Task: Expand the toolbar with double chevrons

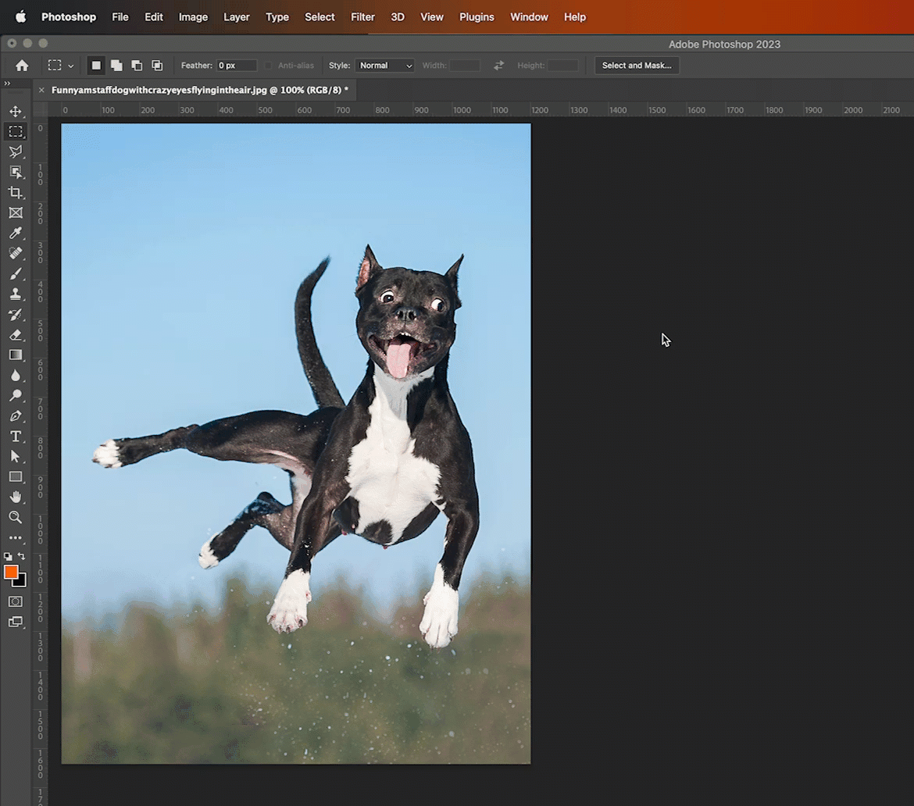Action: [x=7, y=84]
